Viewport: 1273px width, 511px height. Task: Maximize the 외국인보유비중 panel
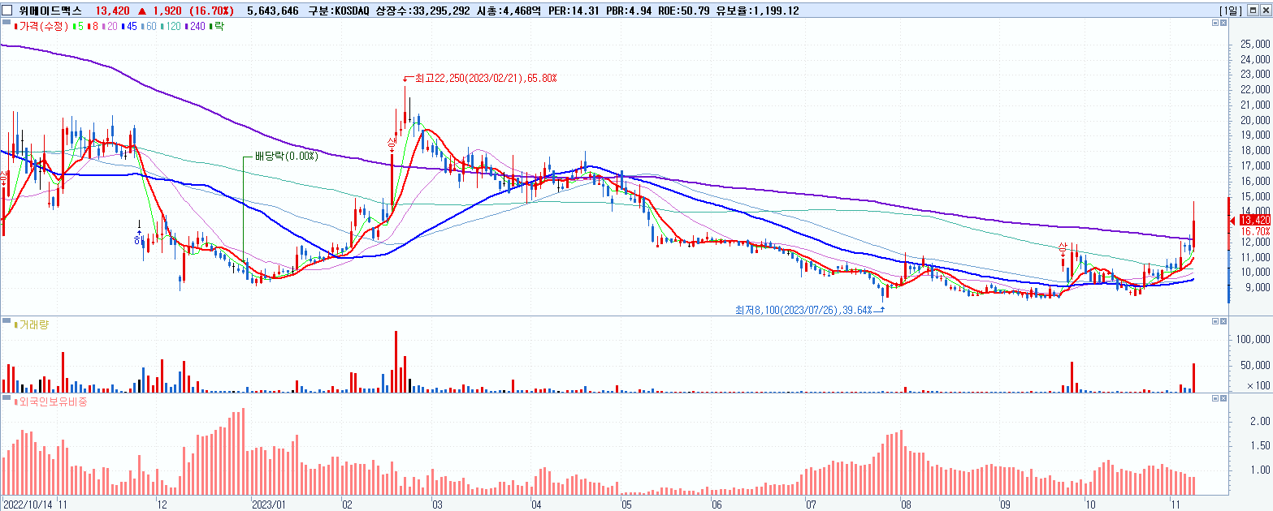point(1215,398)
